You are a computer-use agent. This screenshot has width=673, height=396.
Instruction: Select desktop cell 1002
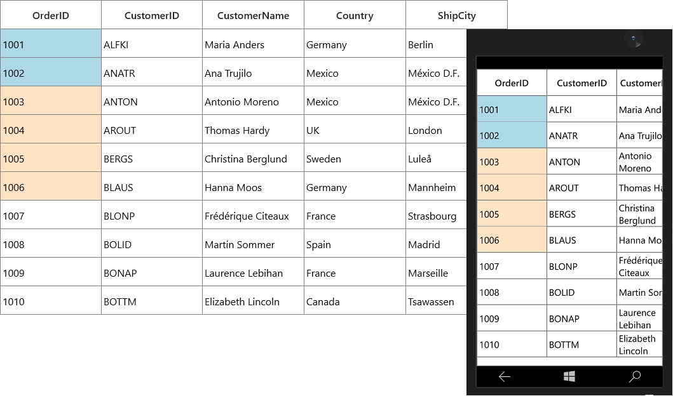pos(51,72)
